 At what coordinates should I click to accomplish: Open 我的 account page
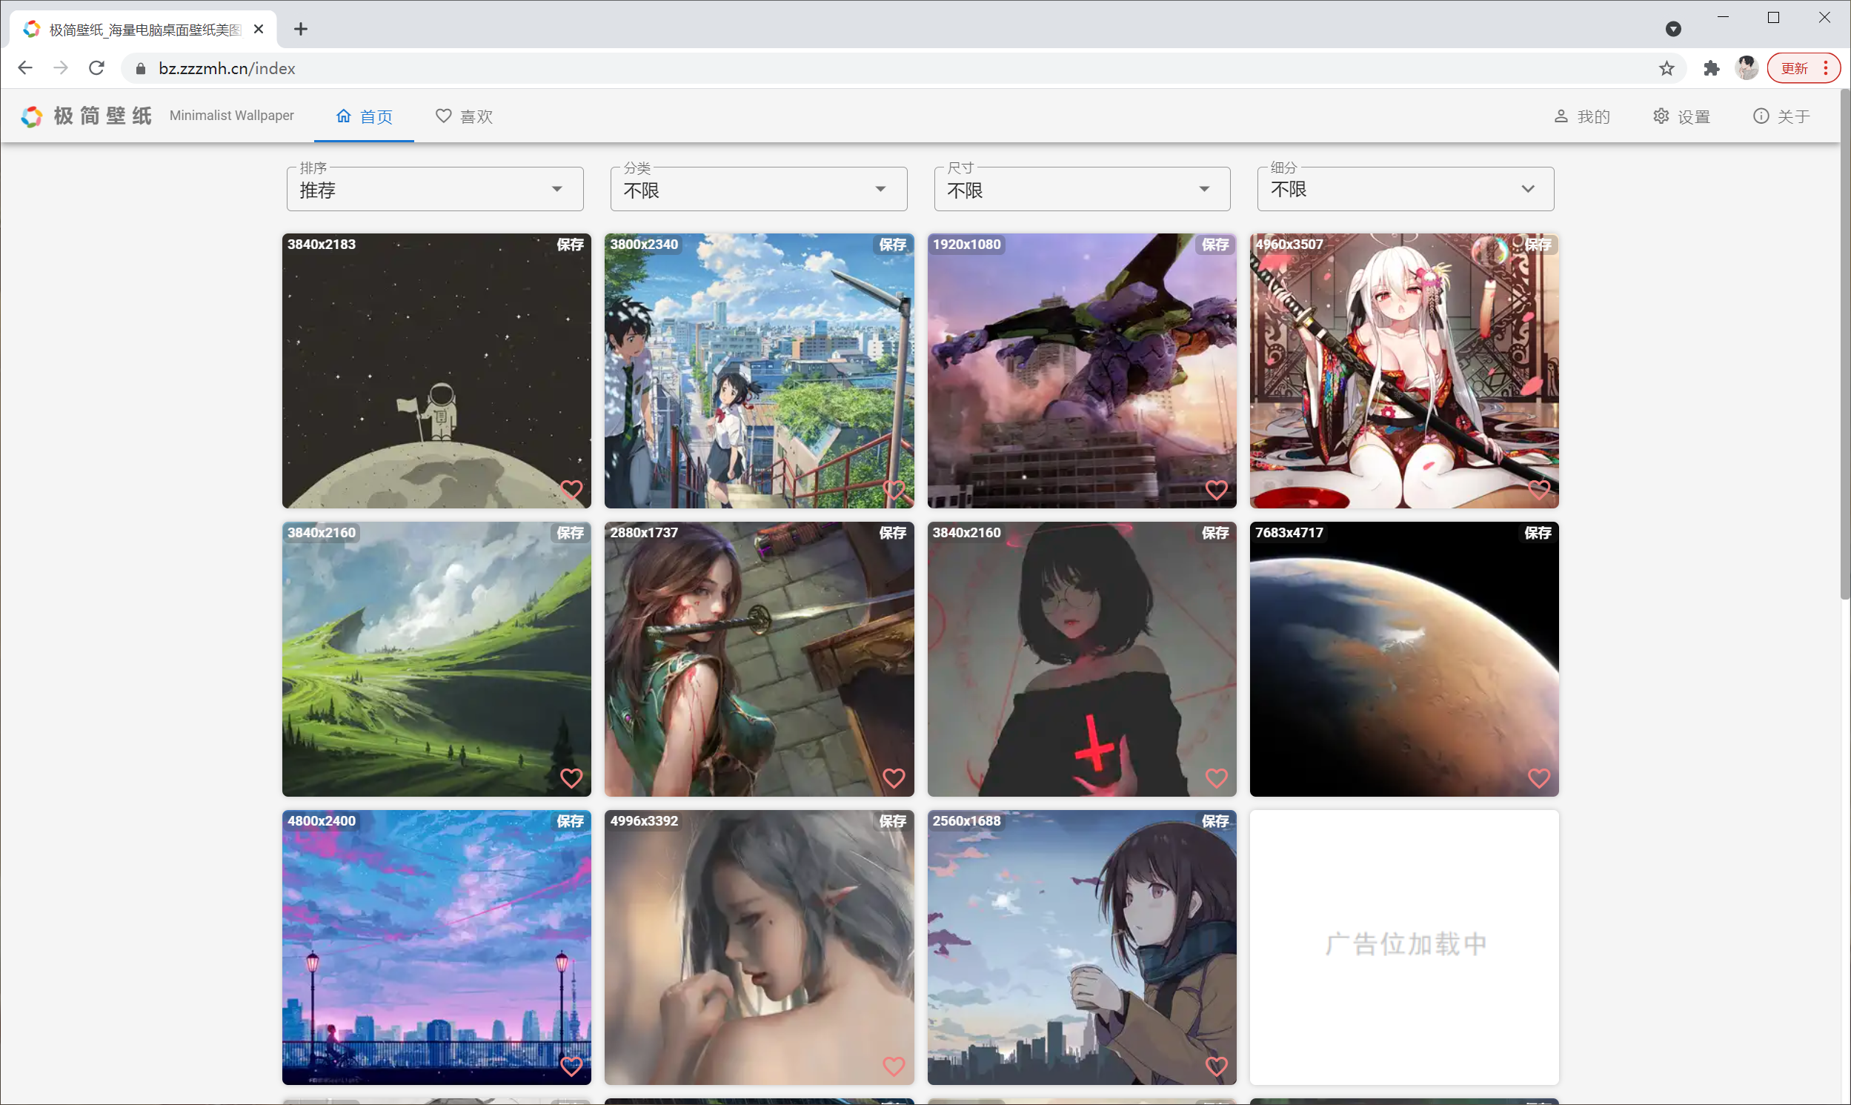tap(1582, 116)
